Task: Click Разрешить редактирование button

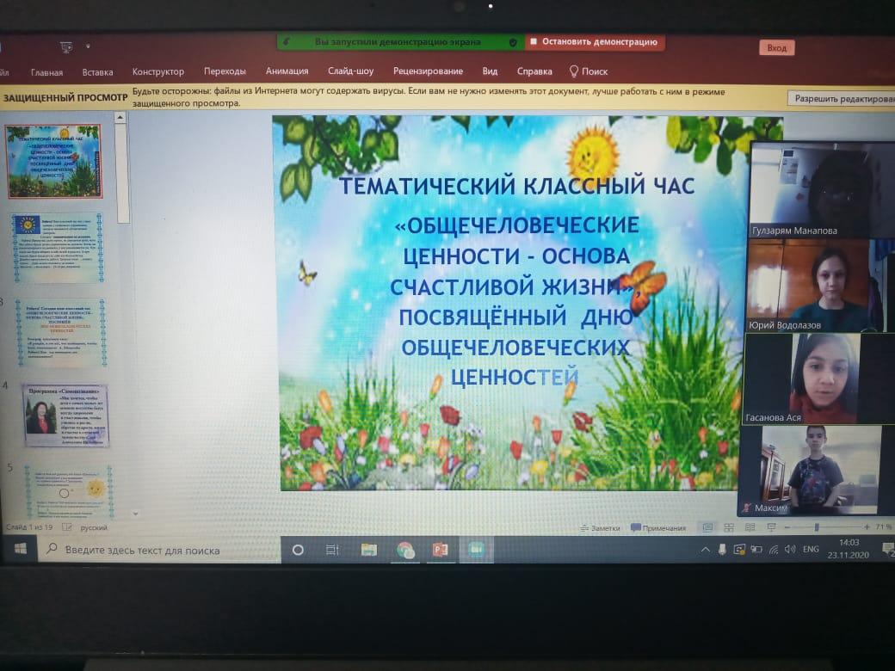Action: [843, 99]
